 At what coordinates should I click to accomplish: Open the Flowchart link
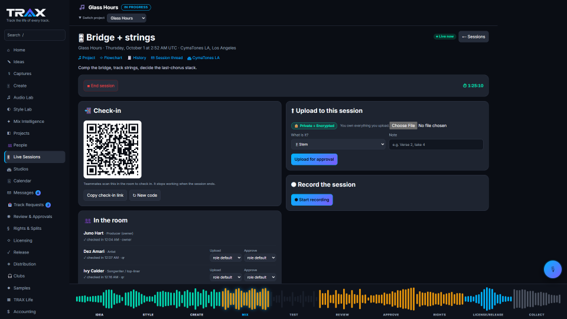tap(111, 58)
